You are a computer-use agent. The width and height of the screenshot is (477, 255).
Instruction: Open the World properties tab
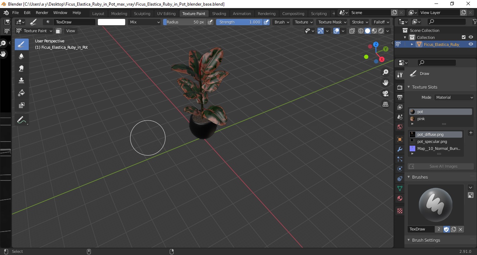click(x=399, y=126)
